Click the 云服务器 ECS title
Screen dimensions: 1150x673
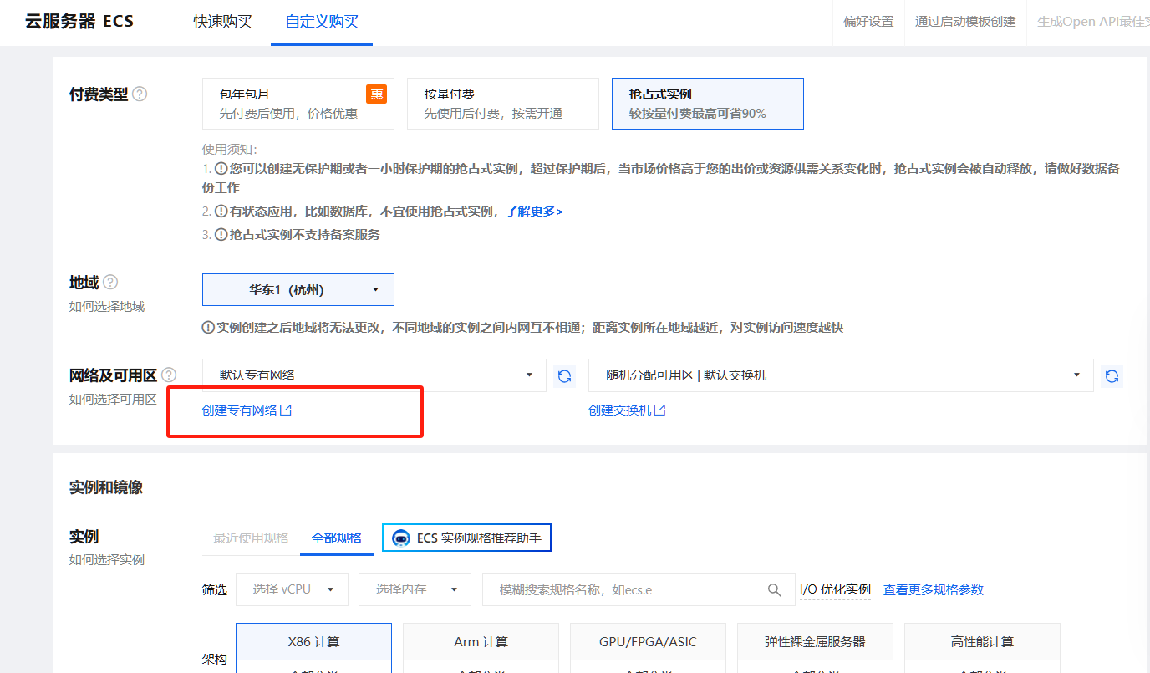79,22
